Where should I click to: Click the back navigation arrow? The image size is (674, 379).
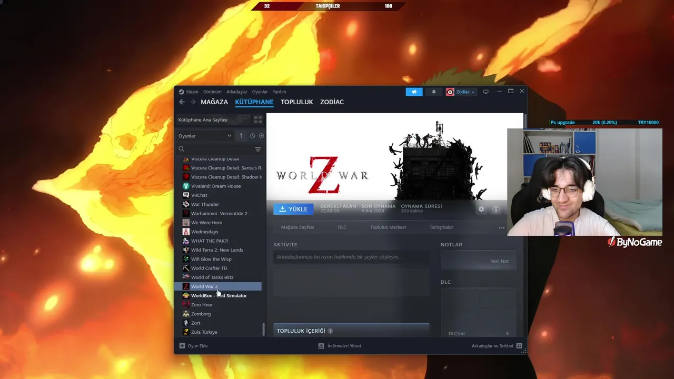(x=182, y=102)
